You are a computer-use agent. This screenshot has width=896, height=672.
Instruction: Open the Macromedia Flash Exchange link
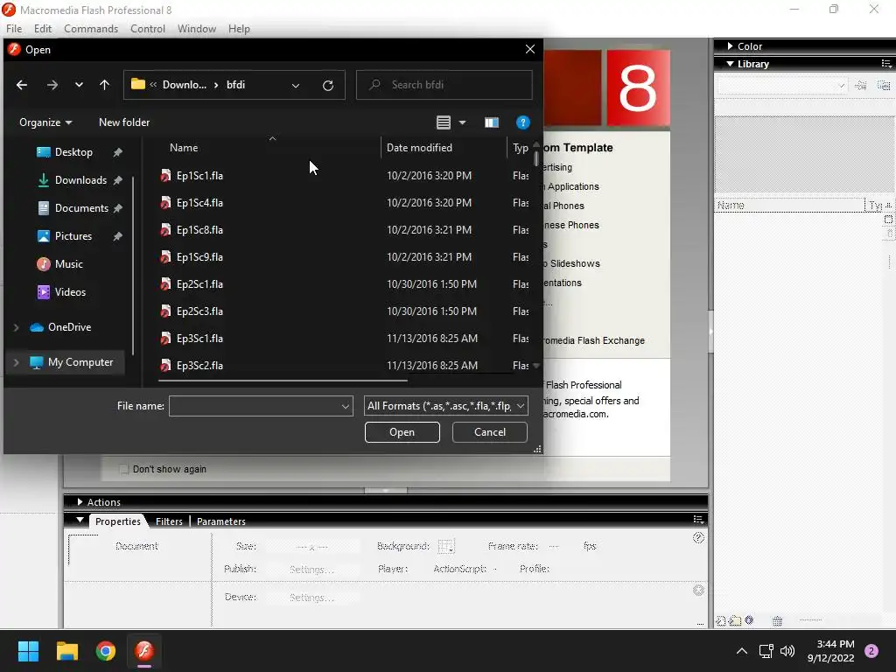(594, 340)
